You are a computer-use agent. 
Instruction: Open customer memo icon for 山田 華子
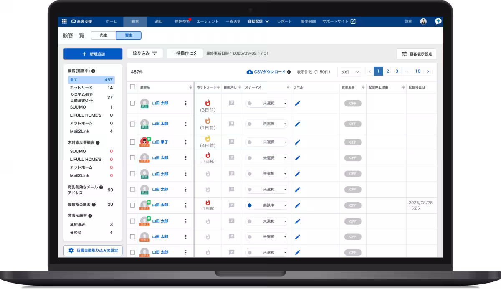232,142
